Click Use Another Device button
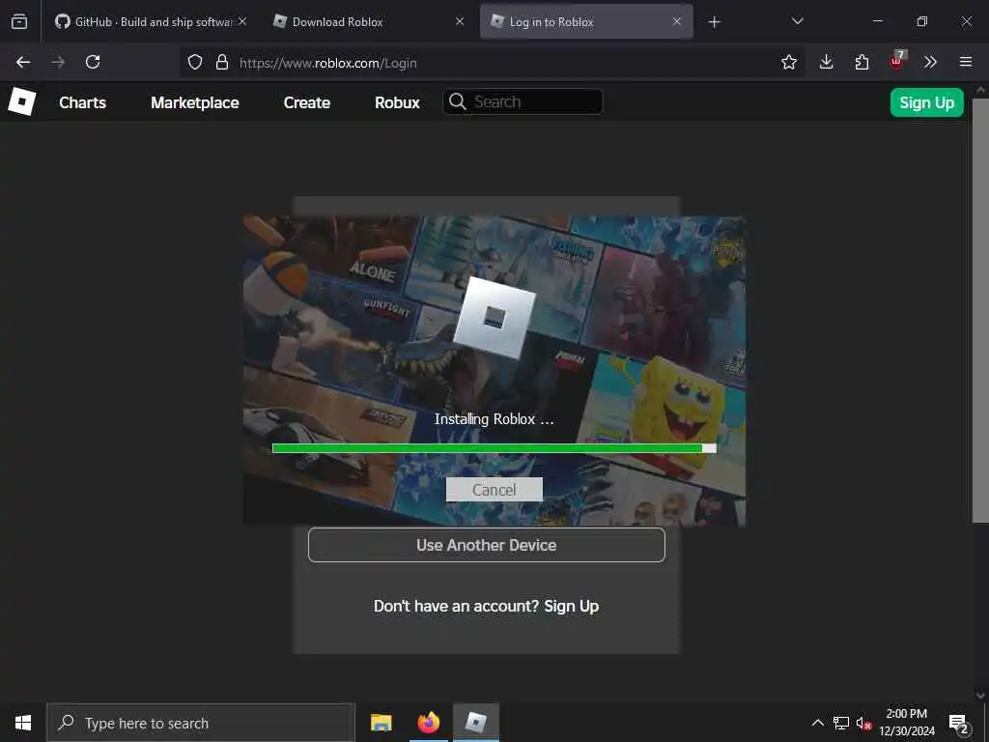Viewport: 989px width, 742px height. coord(487,545)
